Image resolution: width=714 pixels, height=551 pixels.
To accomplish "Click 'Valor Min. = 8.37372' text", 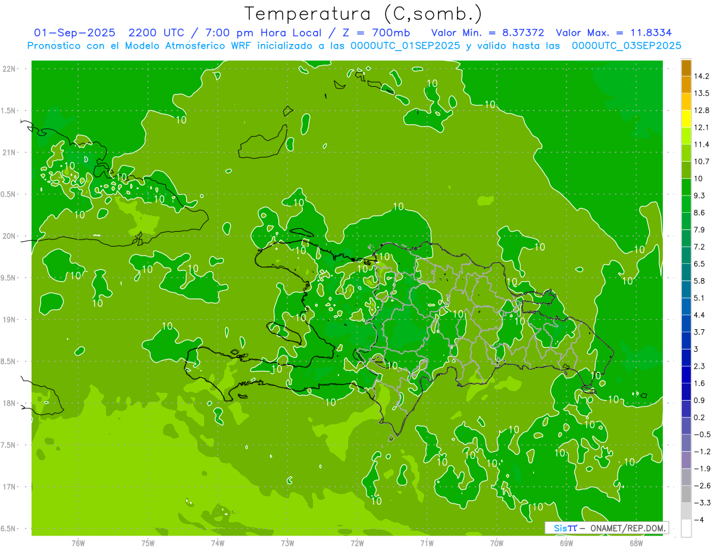I will [x=487, y=33].
